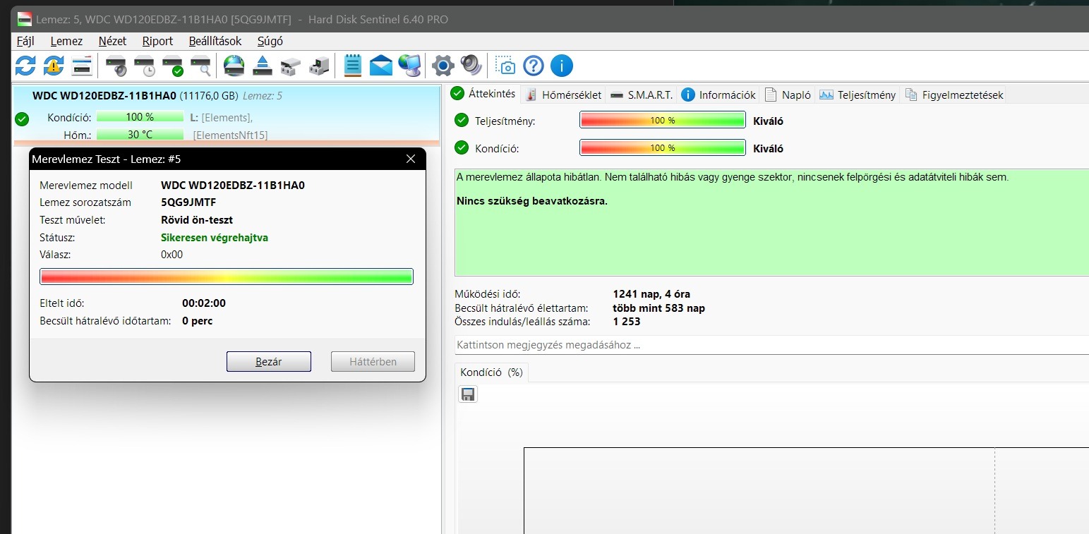Click the 'több mint 583 nap' value
Screen dimensions: 1089x534
point(658,308)
